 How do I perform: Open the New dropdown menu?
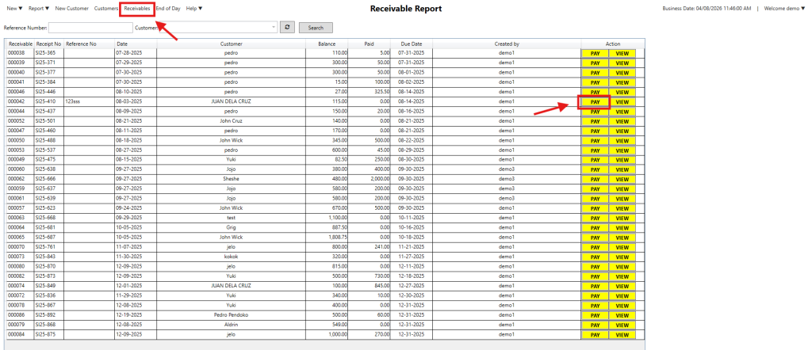14,9
